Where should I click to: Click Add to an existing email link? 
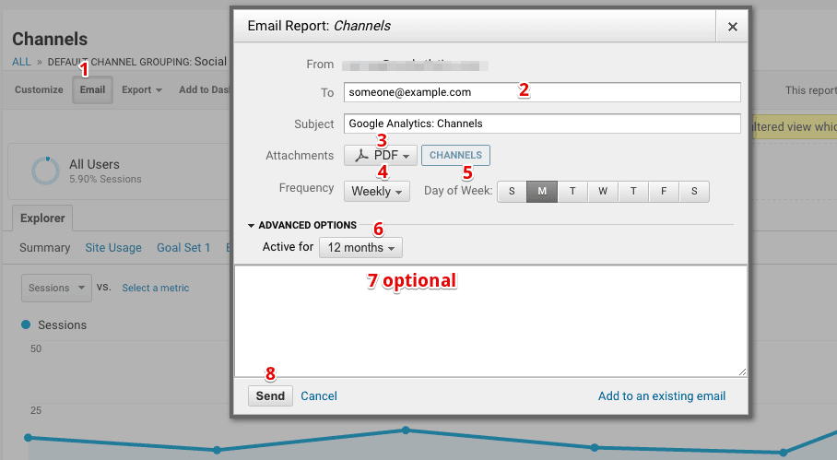click(x=661, y=396)
